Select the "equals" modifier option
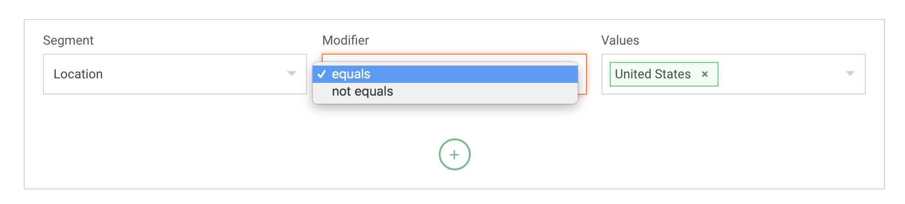Screen dimensions: 905x204 351,74
